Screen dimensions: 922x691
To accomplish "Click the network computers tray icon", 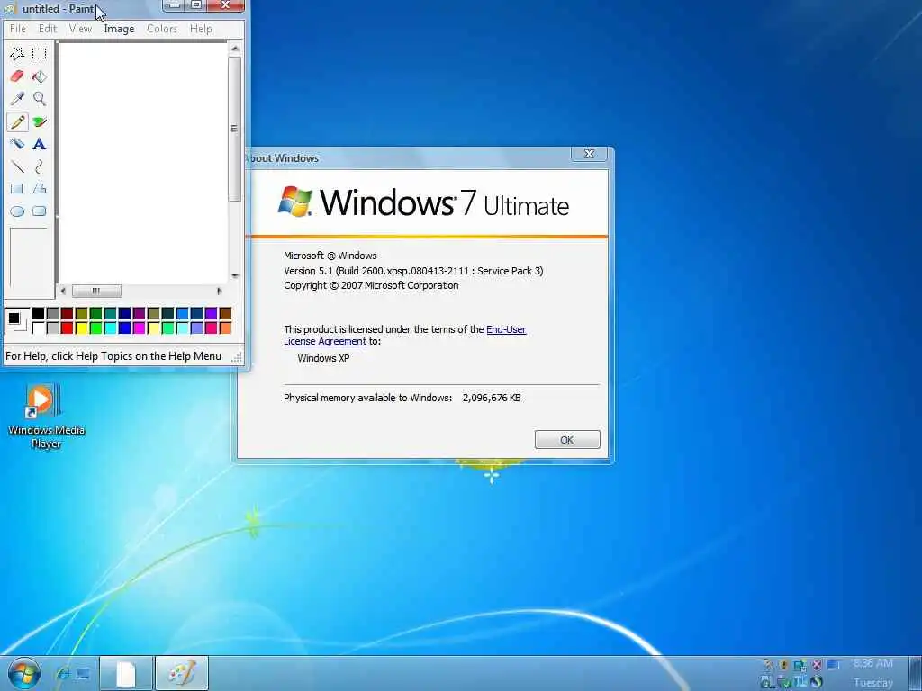I will click(x=800, y=665).
